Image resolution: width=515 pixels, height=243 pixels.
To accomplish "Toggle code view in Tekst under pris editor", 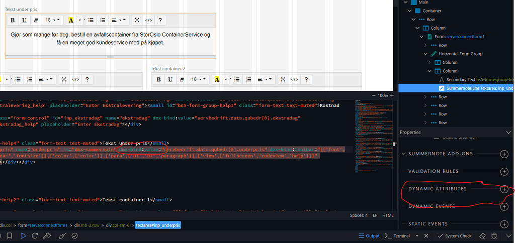I will [148, 20].
